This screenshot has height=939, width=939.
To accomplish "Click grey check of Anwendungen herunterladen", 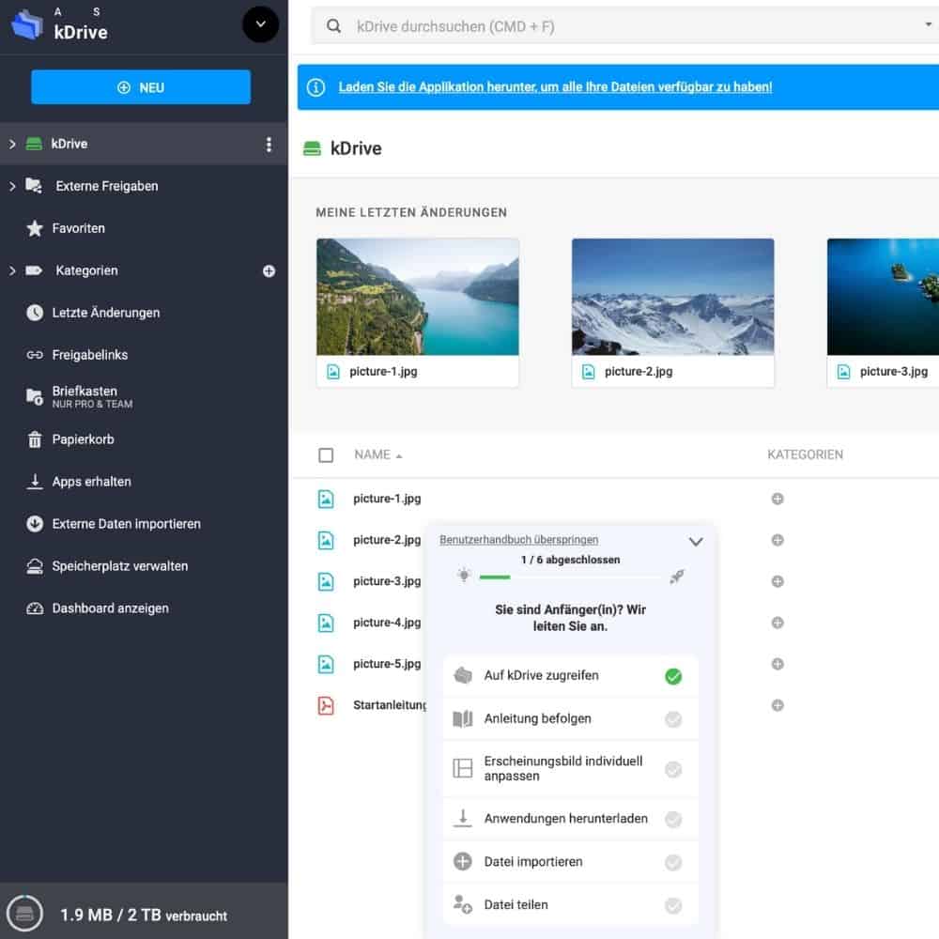I will tap(673, 819).
